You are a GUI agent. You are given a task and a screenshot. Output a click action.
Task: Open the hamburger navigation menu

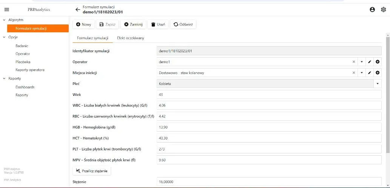point(7,10)
